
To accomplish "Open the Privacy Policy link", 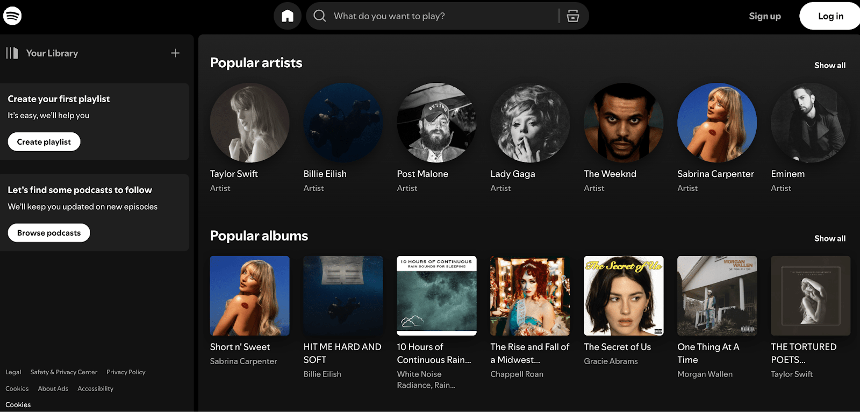I will 126,372.
